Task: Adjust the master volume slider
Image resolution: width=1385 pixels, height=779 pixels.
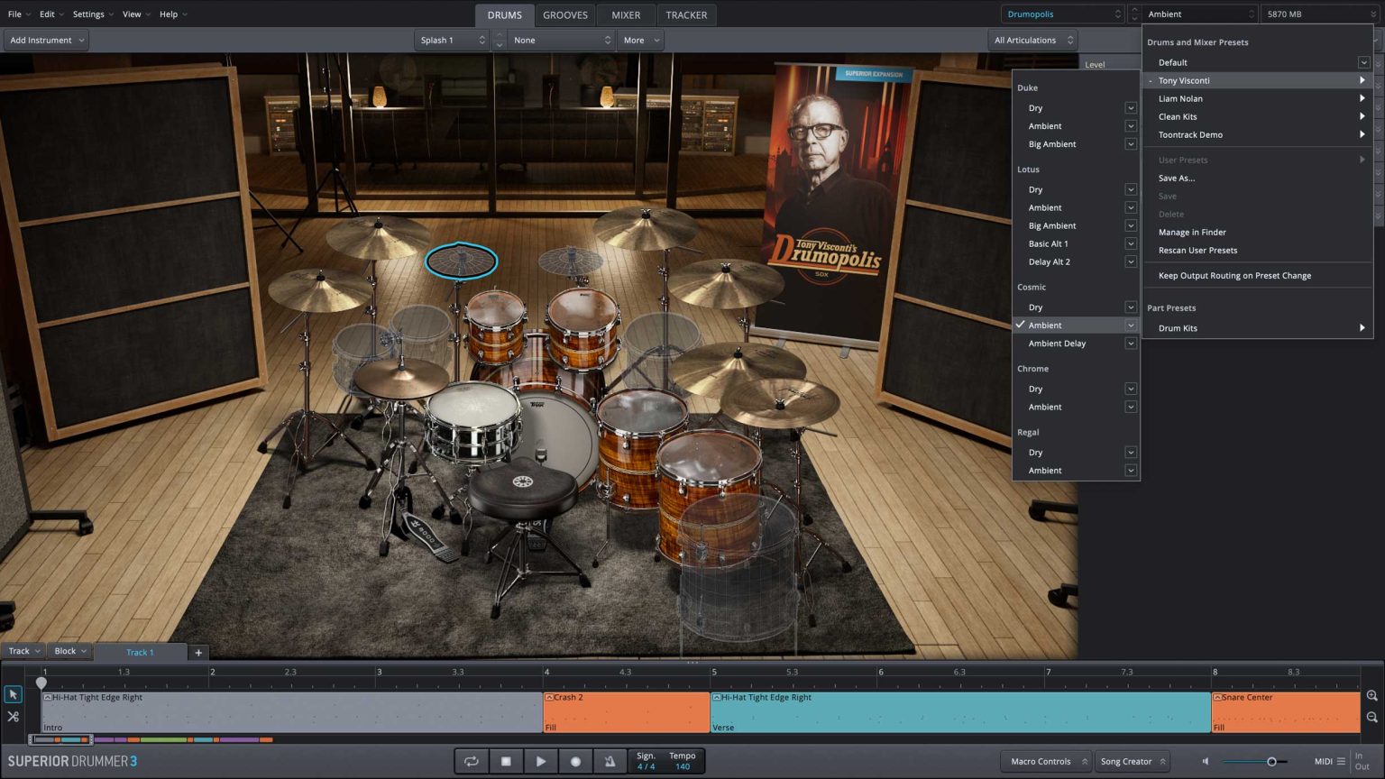Action: click(1271, 762)
